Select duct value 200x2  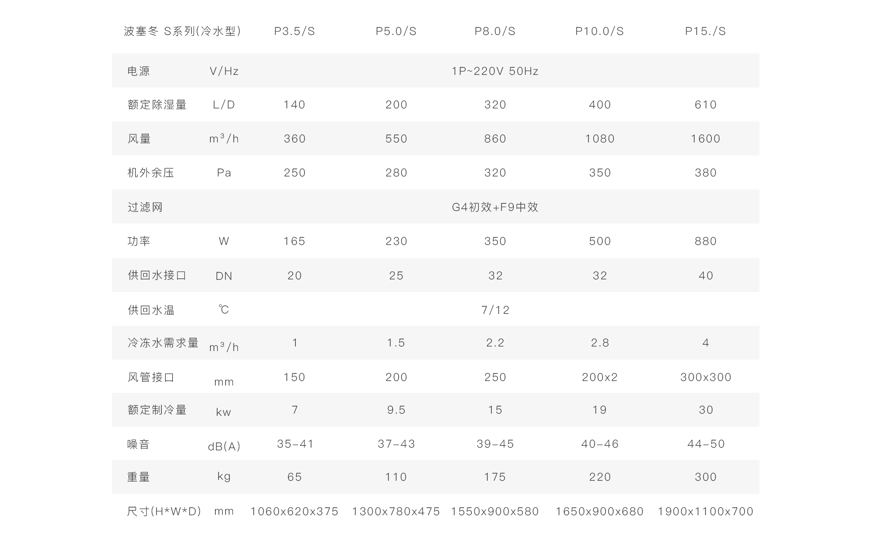(x=600, y=377)
